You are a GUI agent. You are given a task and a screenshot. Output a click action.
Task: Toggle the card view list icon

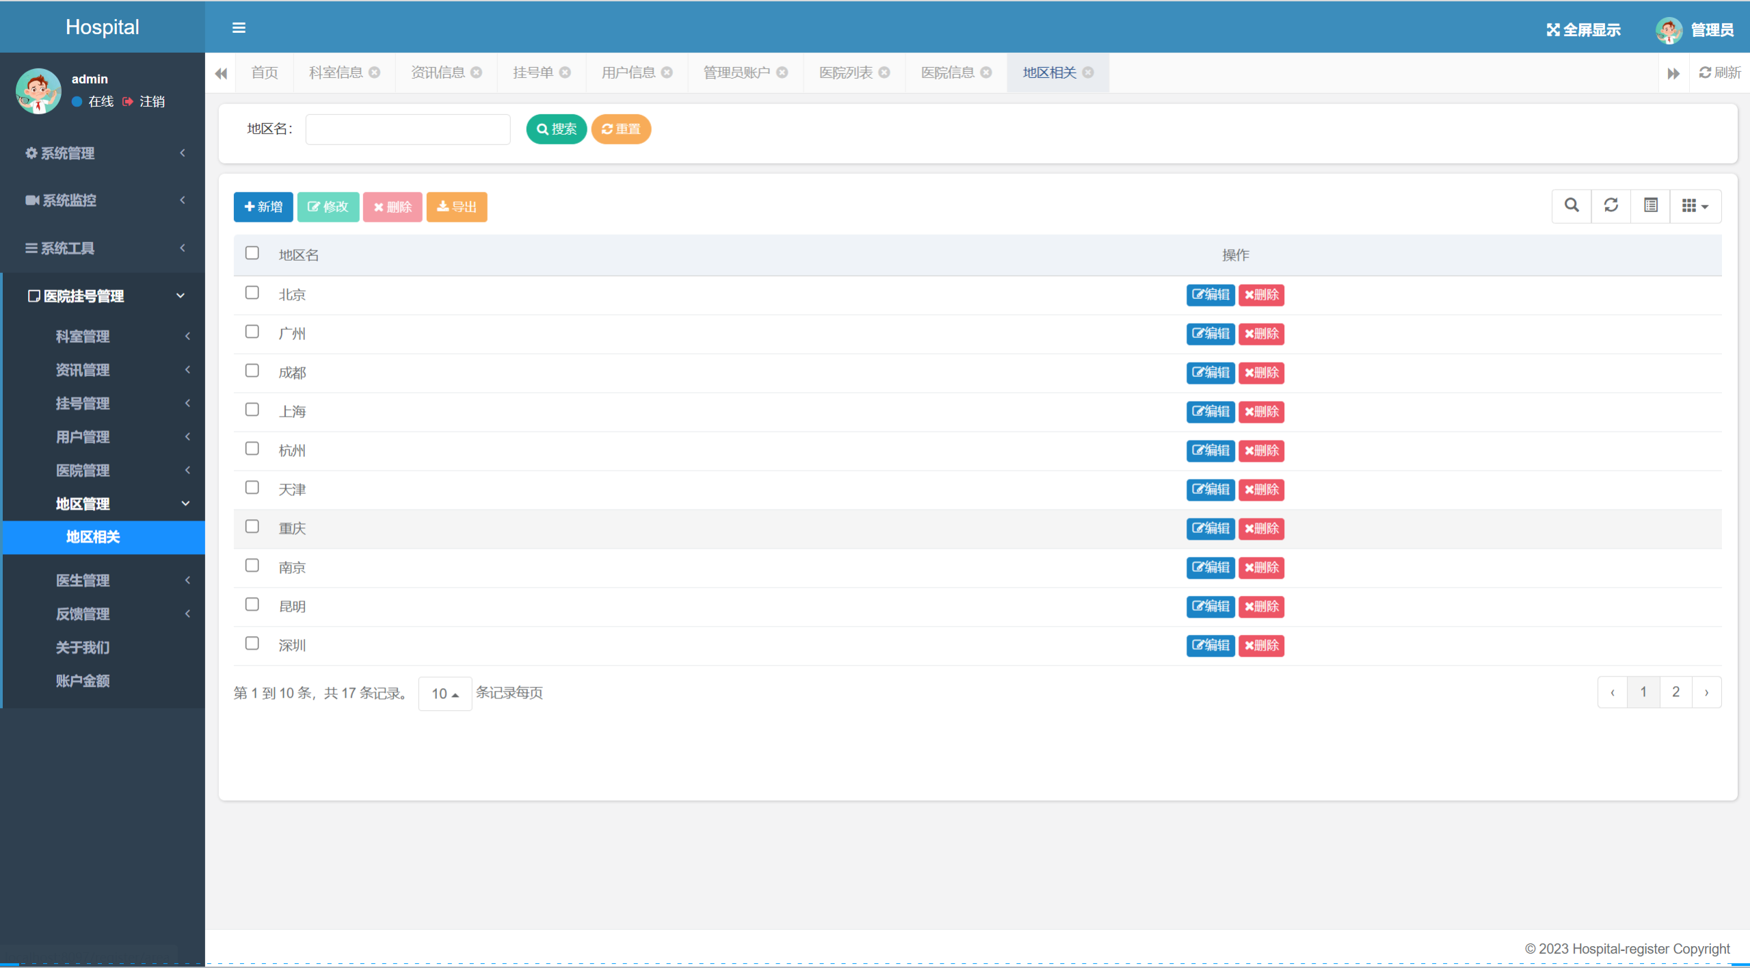coord(1651,206)
